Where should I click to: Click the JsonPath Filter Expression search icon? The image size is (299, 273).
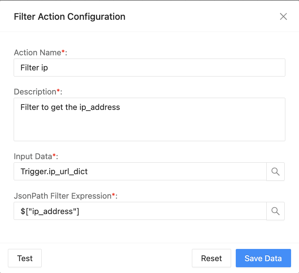[275, 211]
